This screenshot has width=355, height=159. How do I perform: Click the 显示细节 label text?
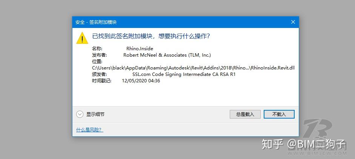[95, 114]
